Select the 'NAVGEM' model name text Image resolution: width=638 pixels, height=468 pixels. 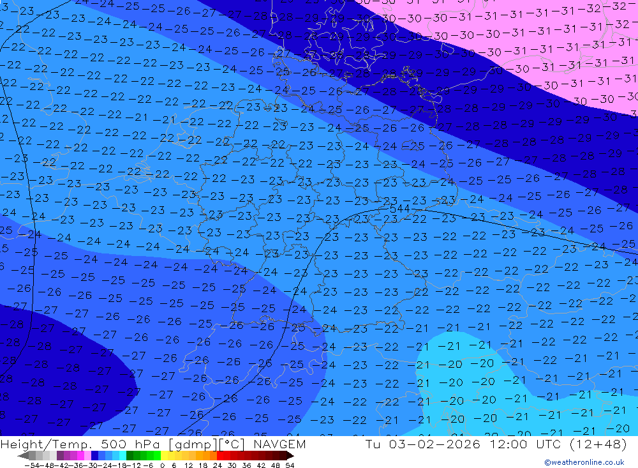click(x=279, y=444)
